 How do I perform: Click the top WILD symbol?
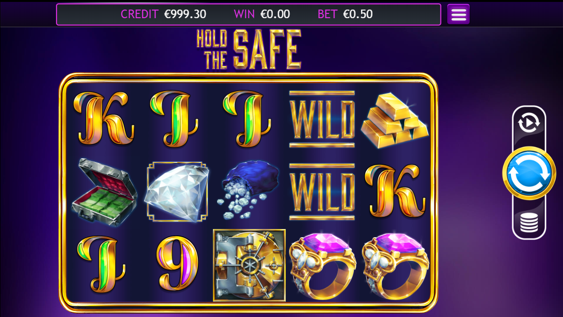[x=322, y=119]
